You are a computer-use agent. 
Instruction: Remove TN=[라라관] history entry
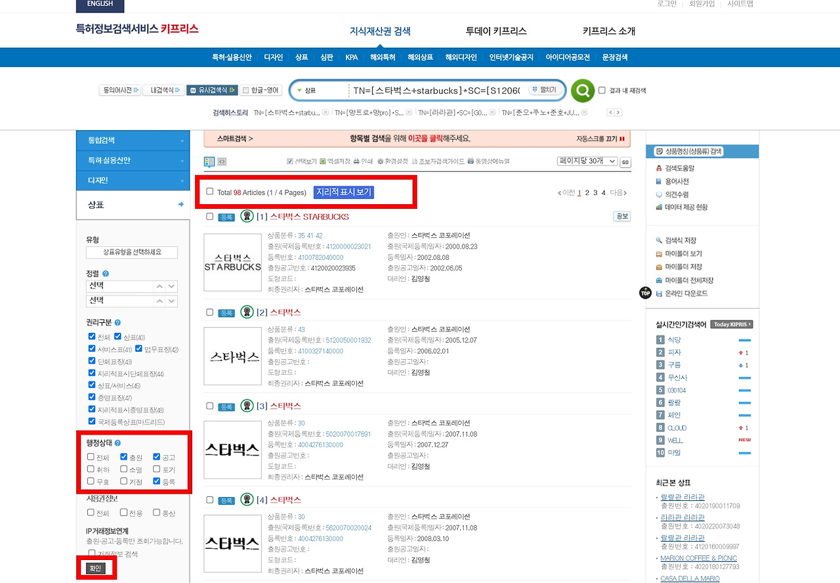coord(492,112)
